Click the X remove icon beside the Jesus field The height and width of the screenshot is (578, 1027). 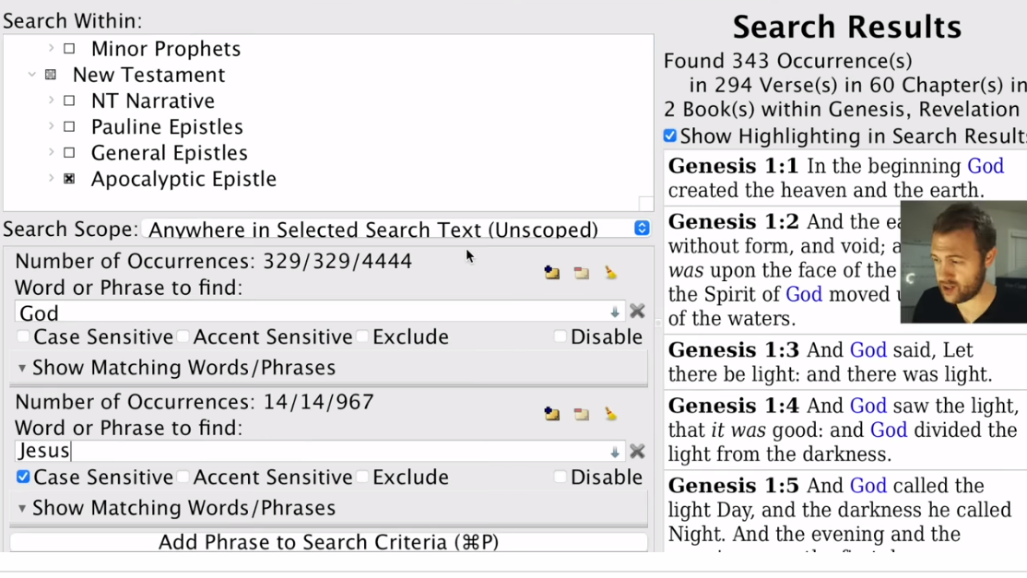coord(637,452)
